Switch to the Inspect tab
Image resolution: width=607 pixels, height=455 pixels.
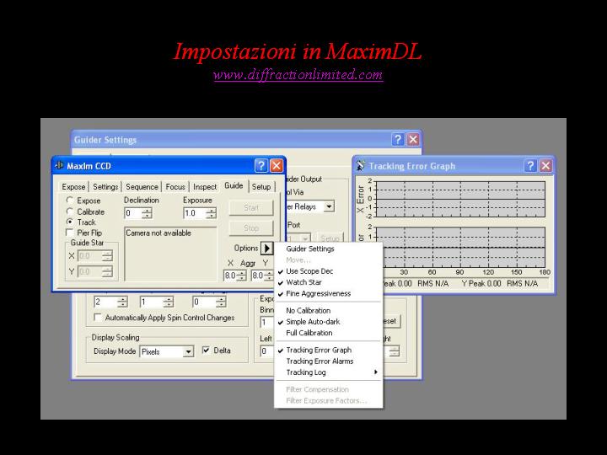205,187
